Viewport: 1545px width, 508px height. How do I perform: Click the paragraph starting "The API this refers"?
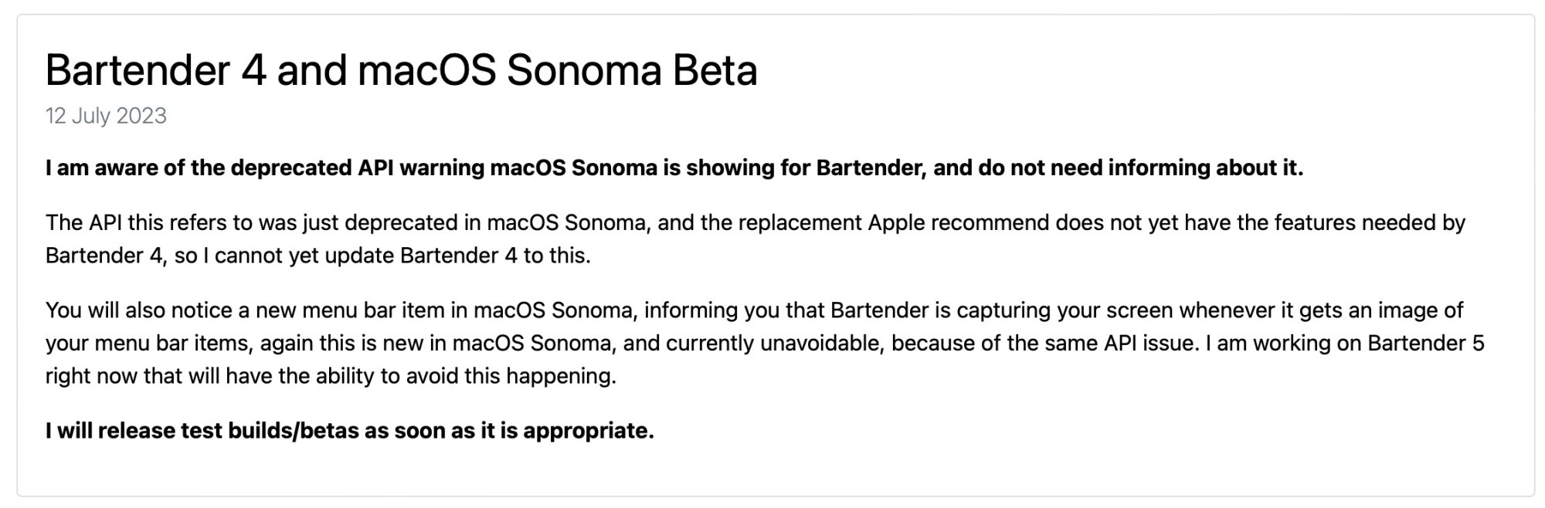[x=755, y=239]
